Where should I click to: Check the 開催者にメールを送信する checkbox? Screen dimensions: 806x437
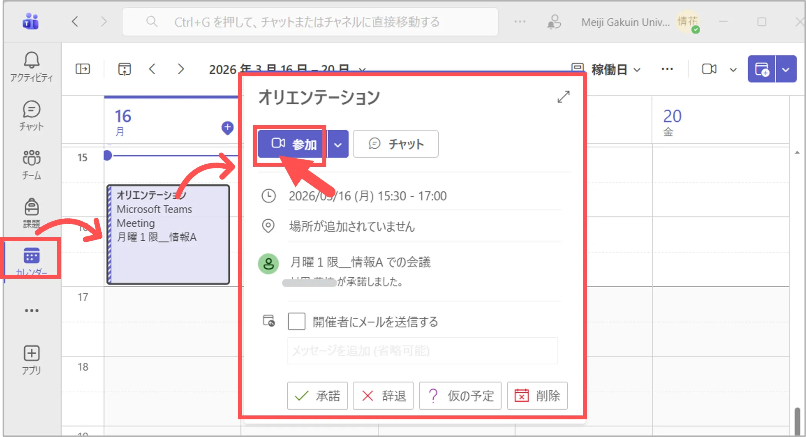tap(297, 321)
